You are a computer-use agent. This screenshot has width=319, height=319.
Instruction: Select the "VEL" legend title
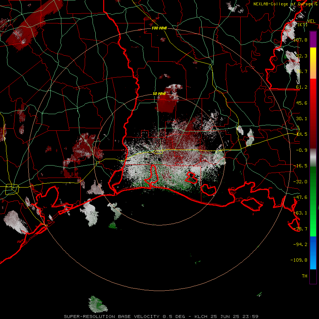311,21
